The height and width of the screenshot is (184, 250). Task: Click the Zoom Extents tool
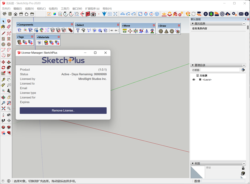(3, 108)
